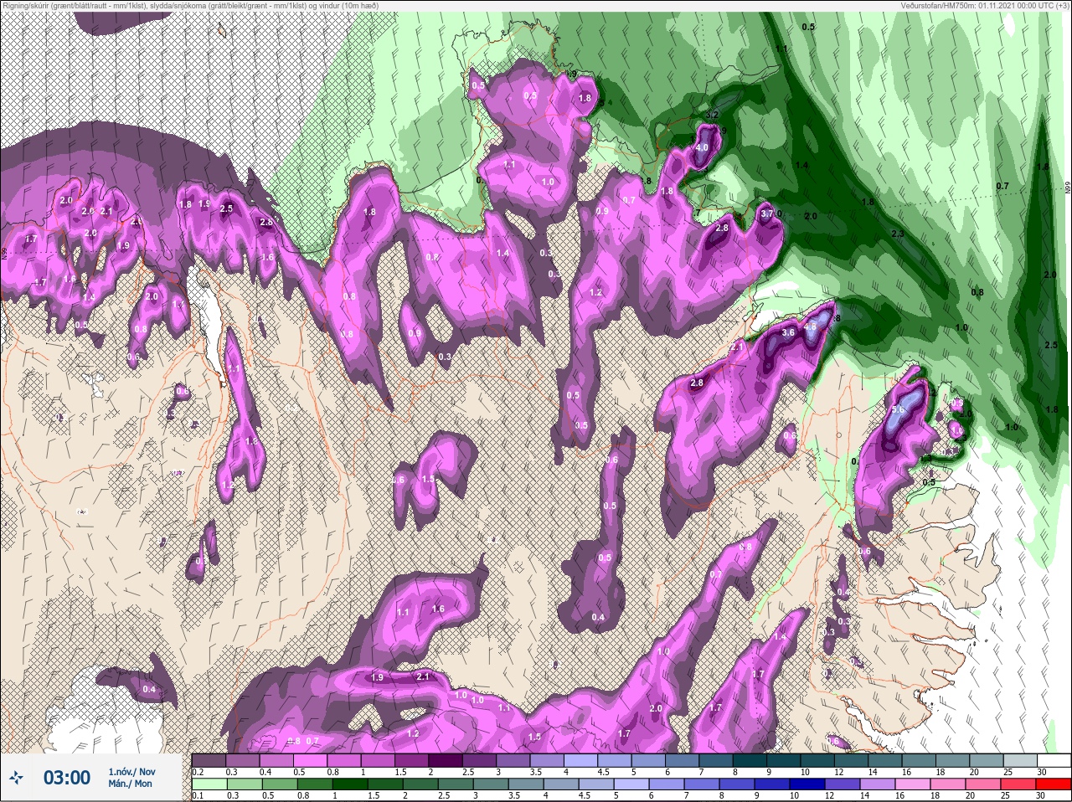Select the 03:00 forecast time display

coord(66,778)
